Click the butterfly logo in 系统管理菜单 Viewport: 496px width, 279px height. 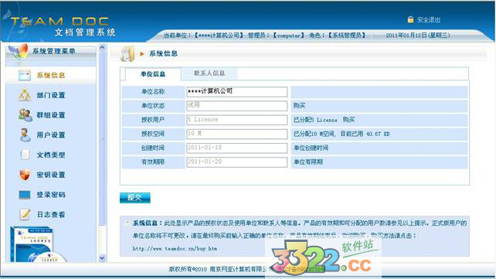18,52
